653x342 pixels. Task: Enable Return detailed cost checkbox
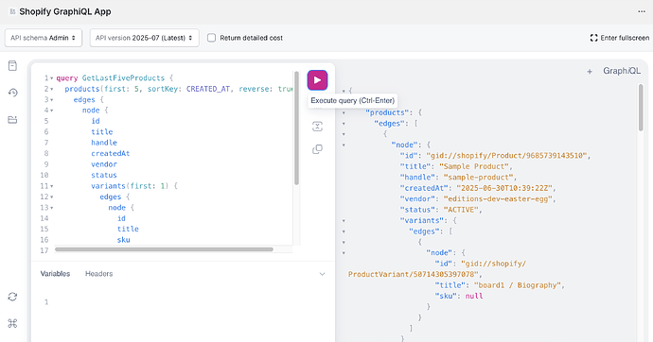pyautogui.click(x=212, y=38)
